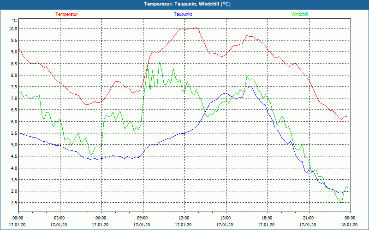
Task: Click the 2,5 y-axis value
Action: 14,203
